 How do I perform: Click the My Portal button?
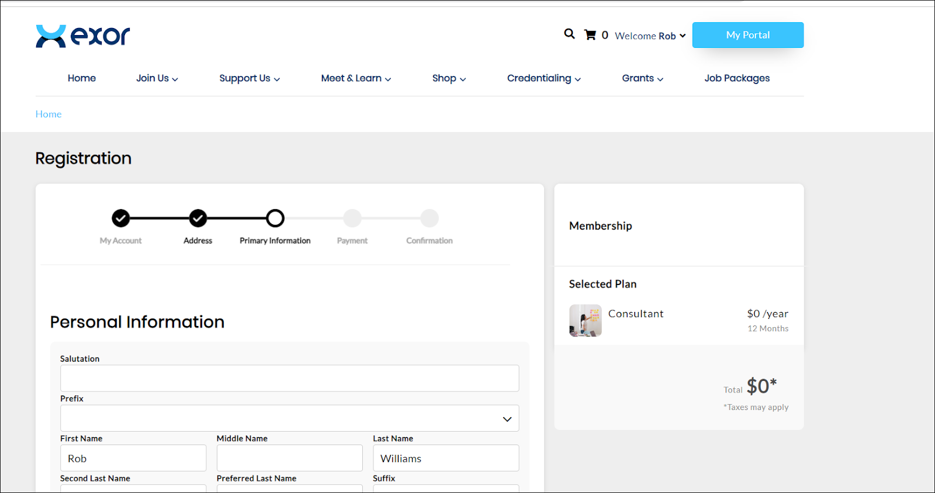point(747,35)
